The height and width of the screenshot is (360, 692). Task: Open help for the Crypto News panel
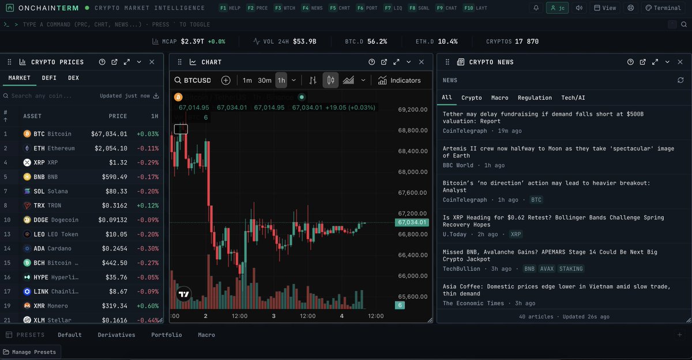click(630, 62)
